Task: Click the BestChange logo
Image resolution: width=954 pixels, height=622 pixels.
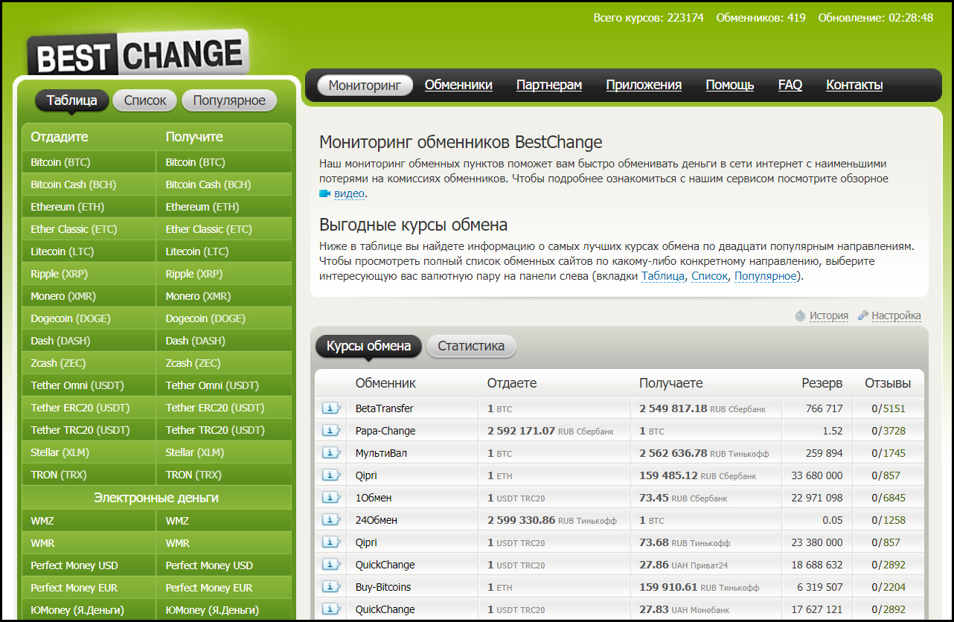Action: coord(138,55)
